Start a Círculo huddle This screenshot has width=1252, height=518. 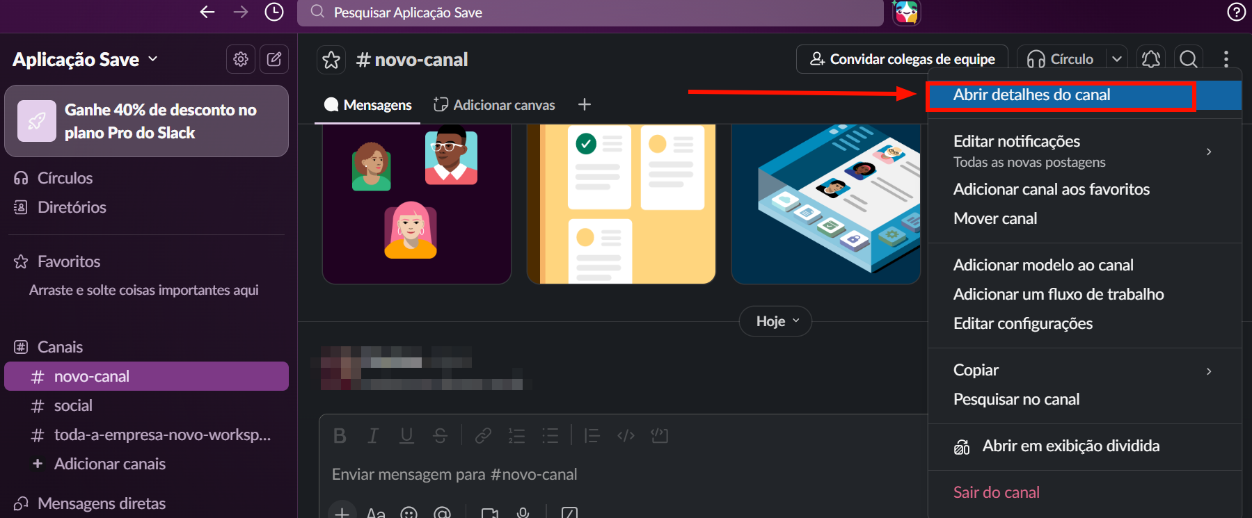[x=1061, y=59]
